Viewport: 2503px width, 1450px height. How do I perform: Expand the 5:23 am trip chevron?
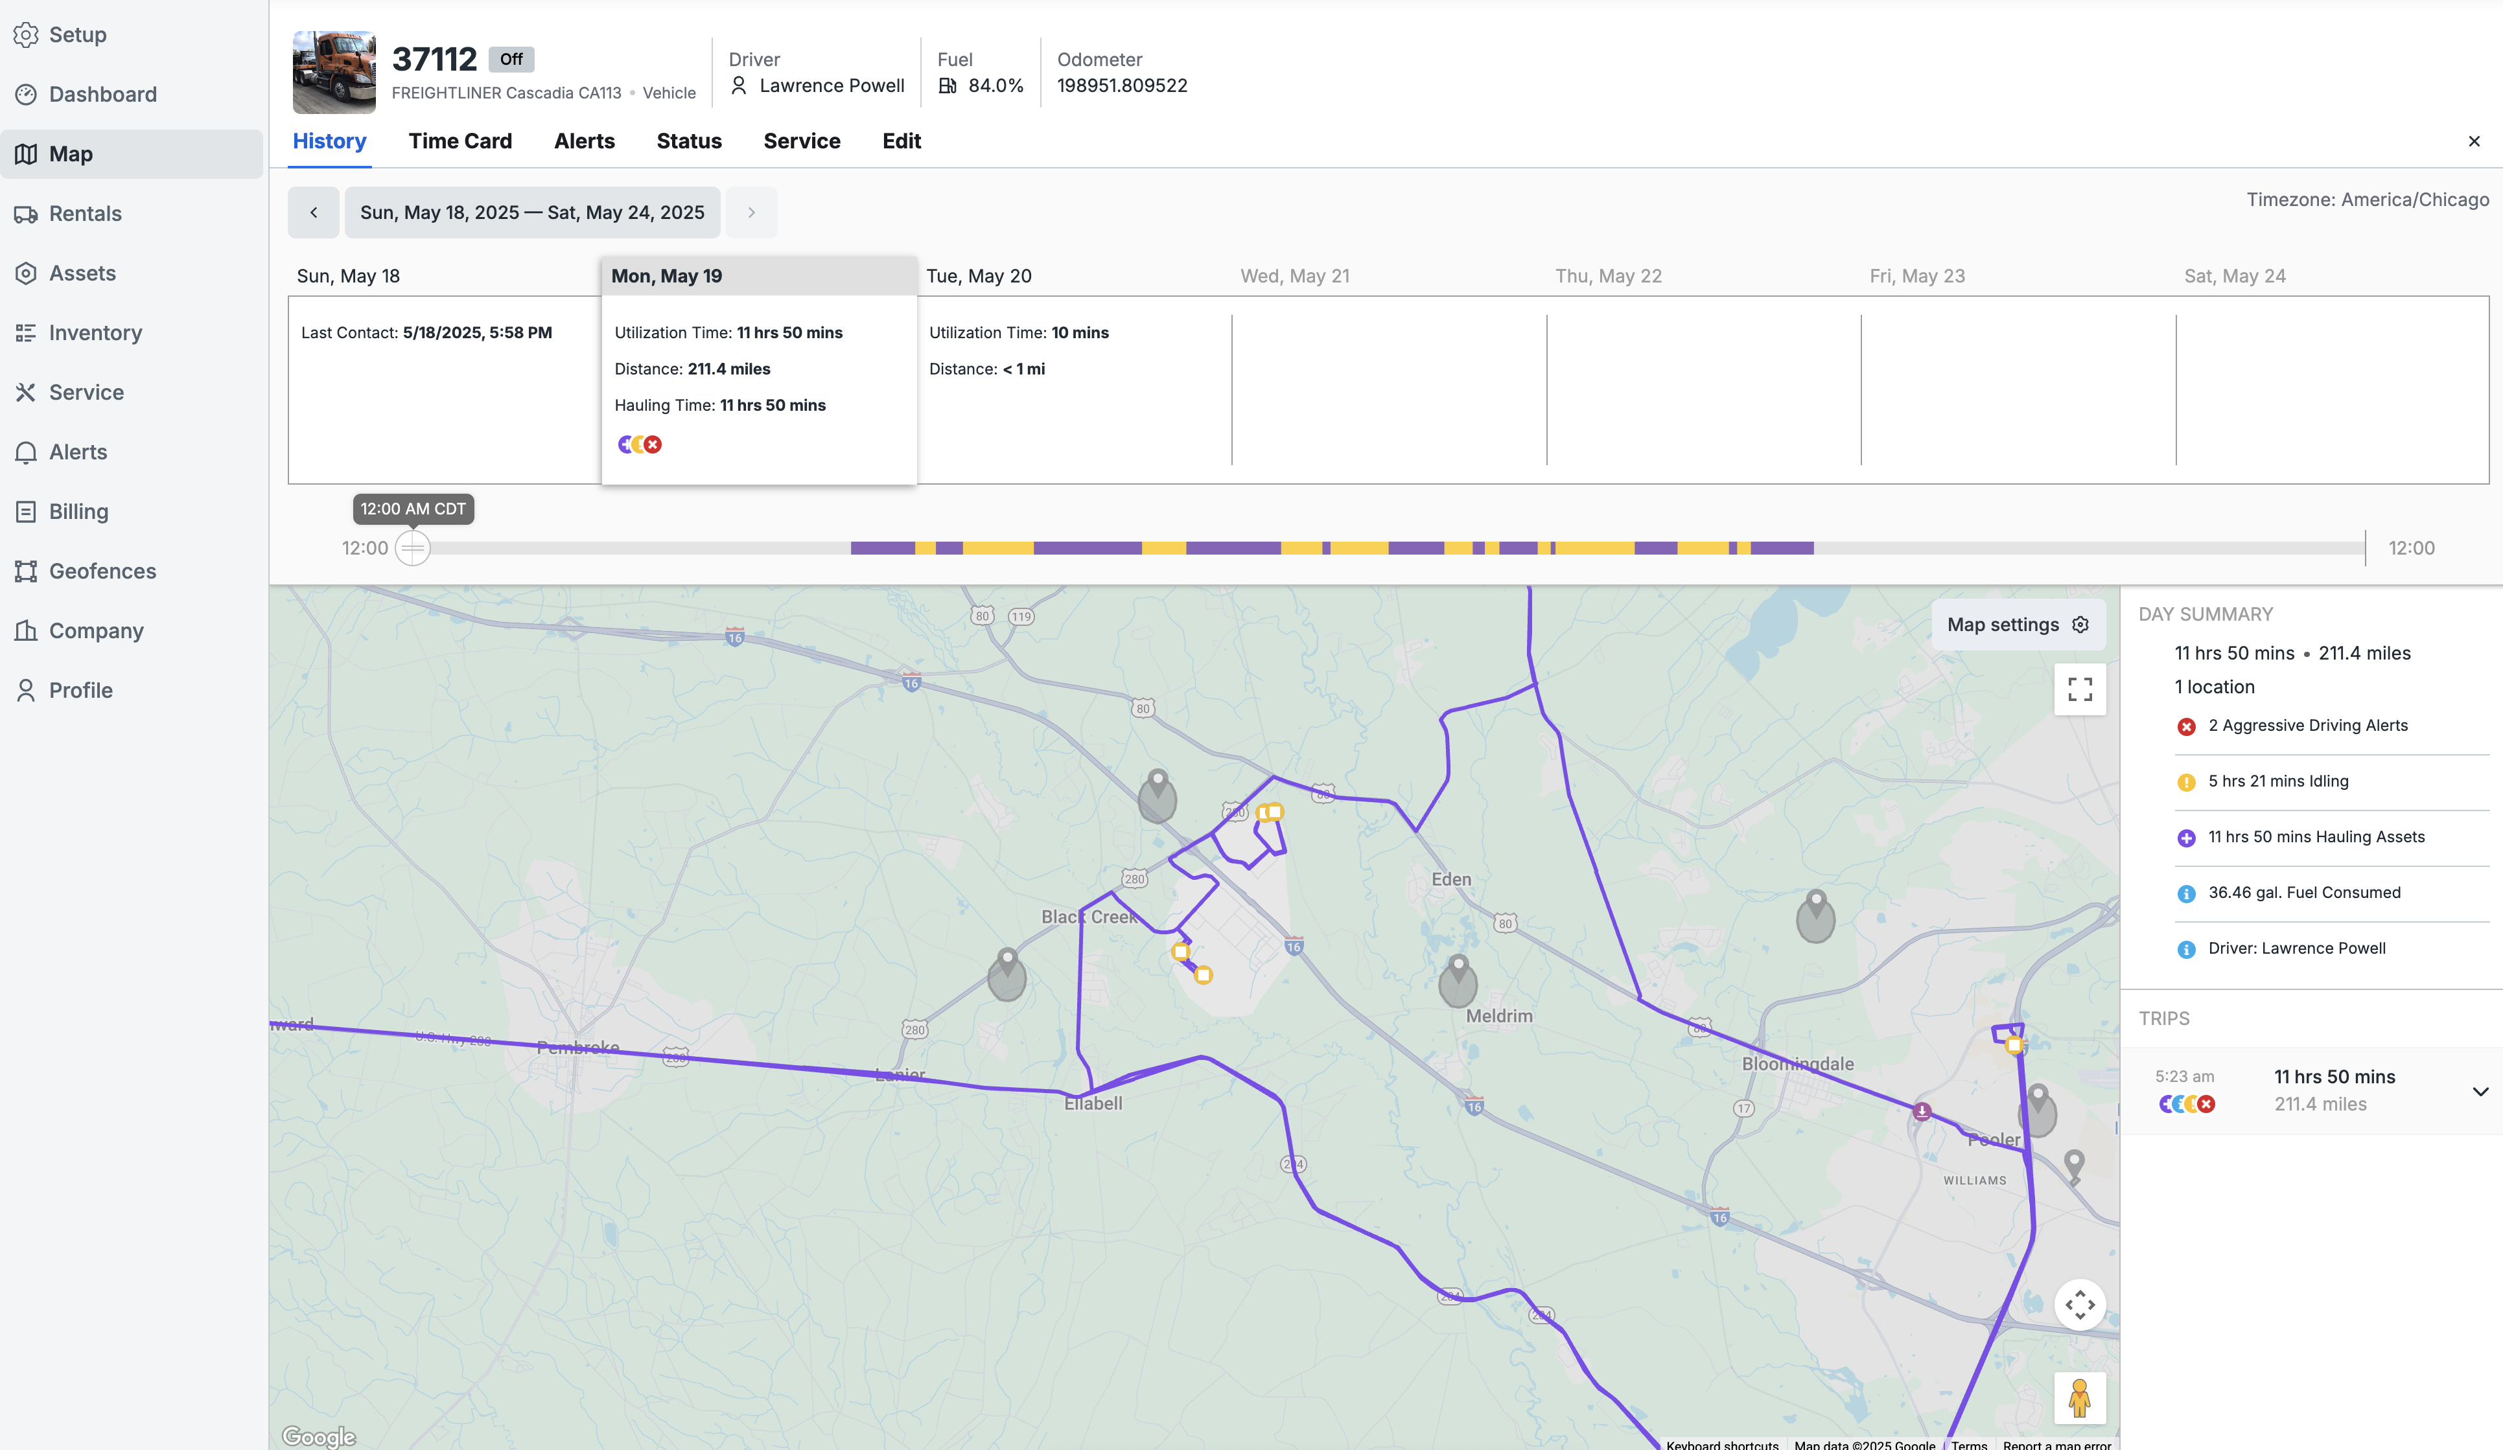[2479, 1092]
